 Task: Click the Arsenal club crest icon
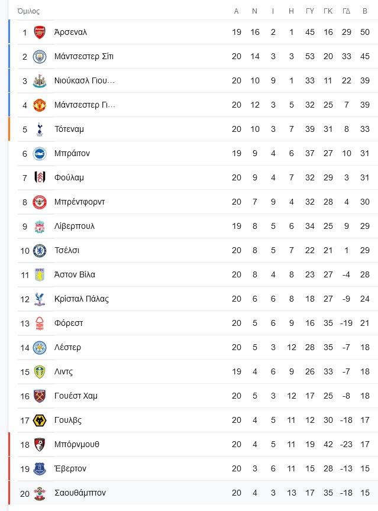(x=40, y=33)
